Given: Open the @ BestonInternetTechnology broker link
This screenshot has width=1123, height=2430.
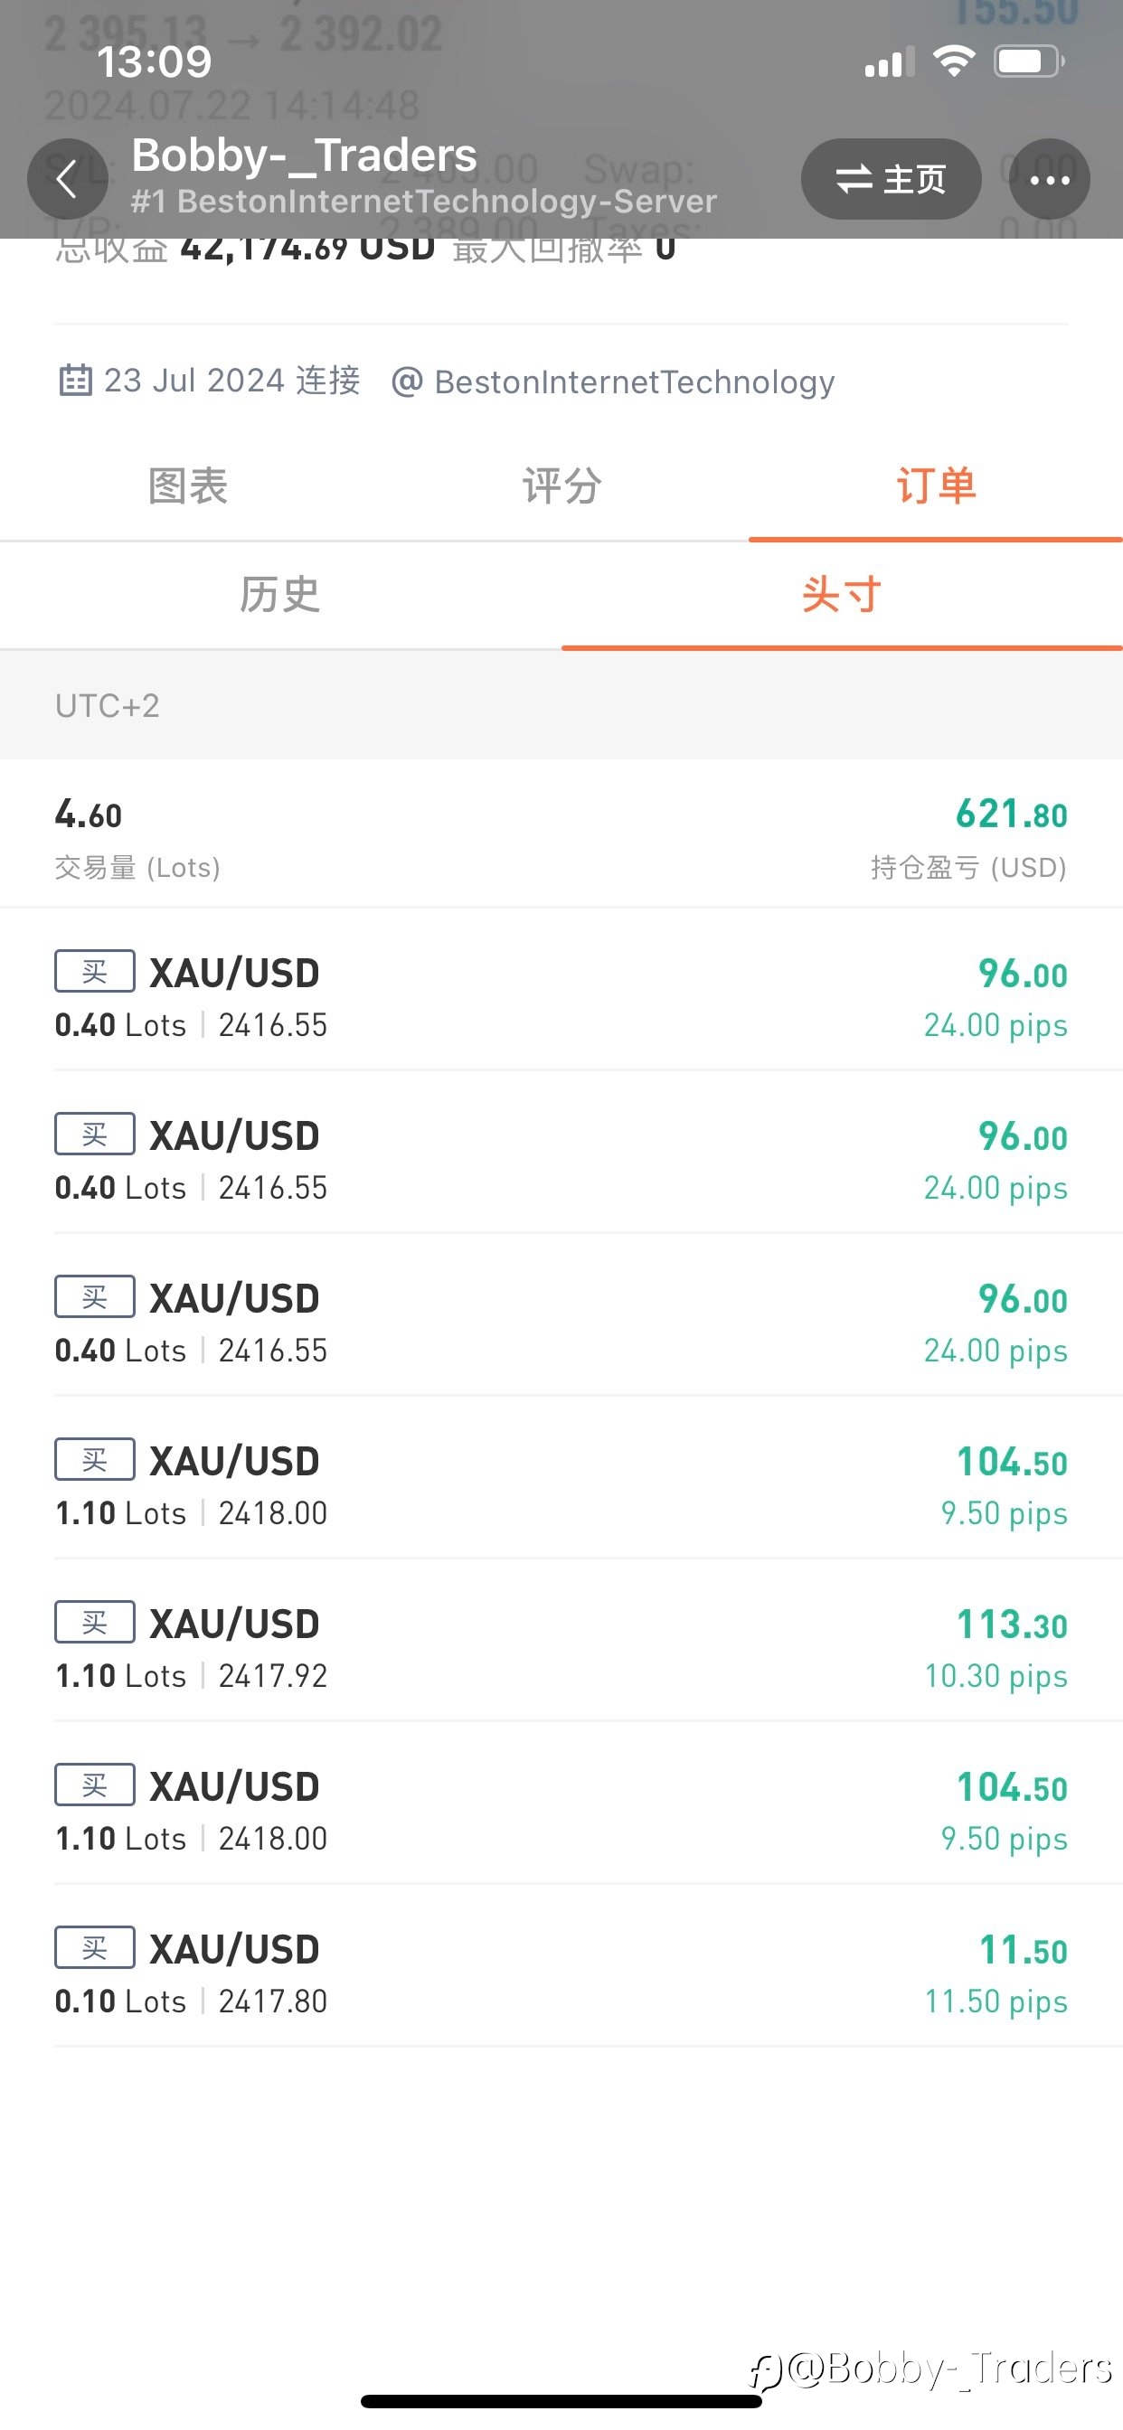Looking at the screenshot, I should (613, 381).
